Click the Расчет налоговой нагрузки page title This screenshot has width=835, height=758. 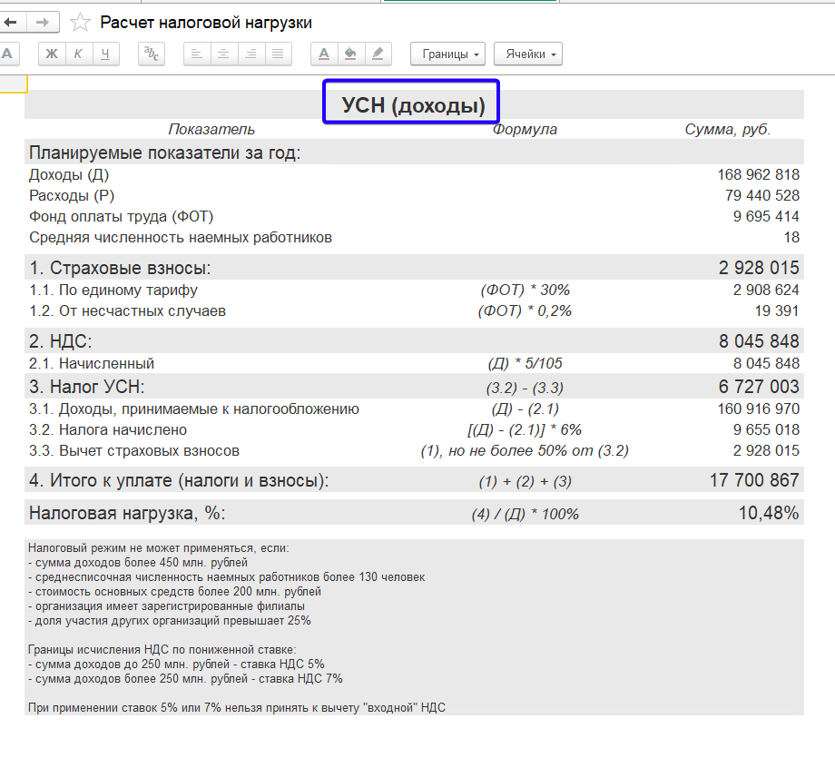(206, 23)
